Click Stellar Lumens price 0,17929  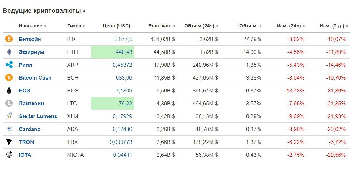coord(123,116)
